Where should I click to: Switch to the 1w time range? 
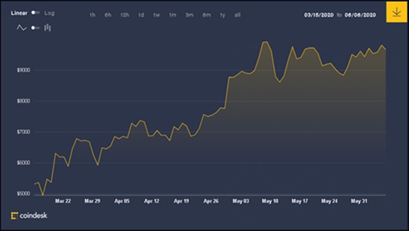(x=157, y=15)
